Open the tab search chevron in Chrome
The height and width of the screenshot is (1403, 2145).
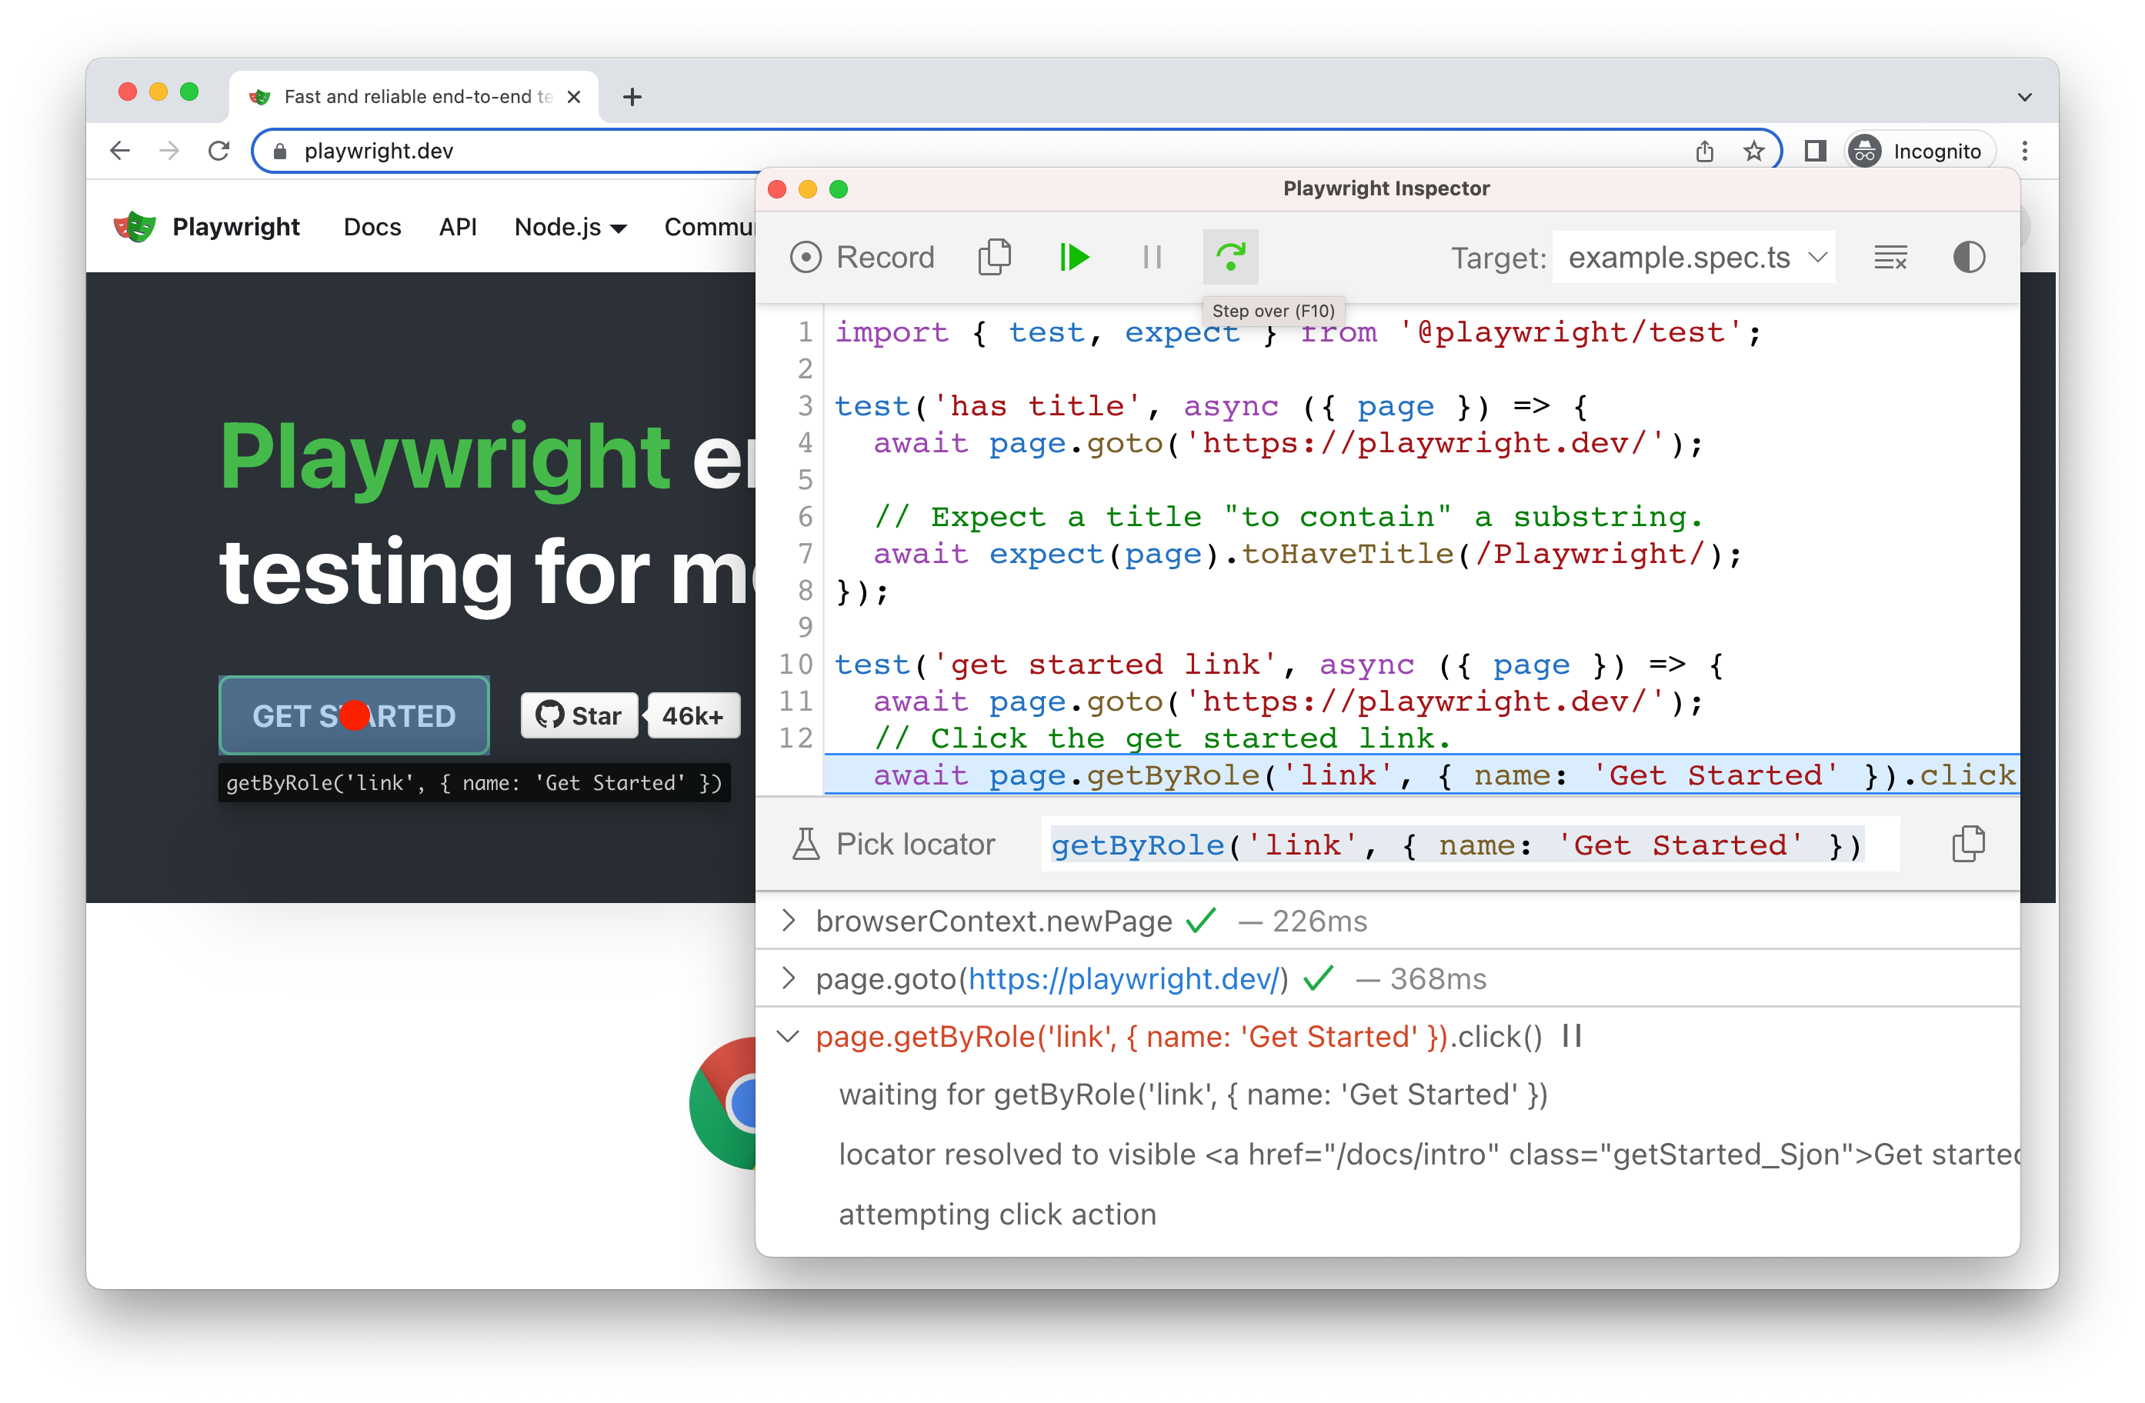[x=2024, y=98]
